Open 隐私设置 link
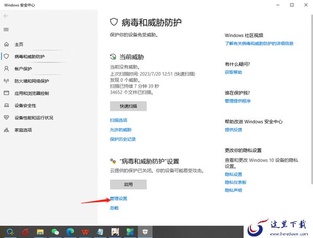The image size is (313, 238). [233, 174]
